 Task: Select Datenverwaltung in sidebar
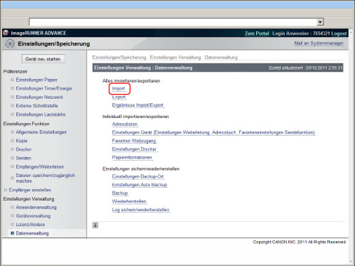coord(32,233)
